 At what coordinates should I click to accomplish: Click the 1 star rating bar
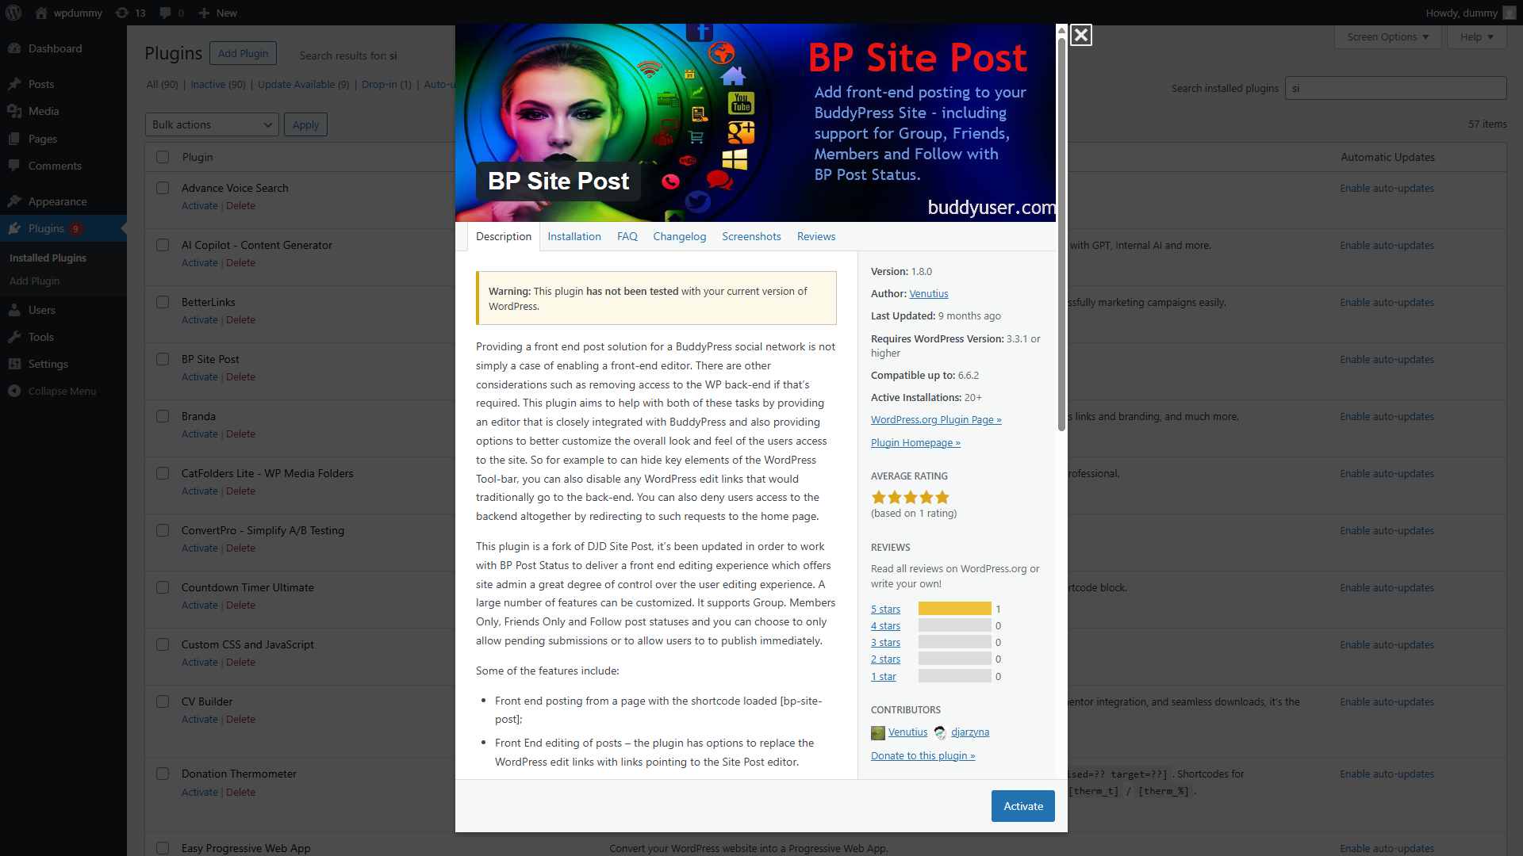[x=954, y=676]
